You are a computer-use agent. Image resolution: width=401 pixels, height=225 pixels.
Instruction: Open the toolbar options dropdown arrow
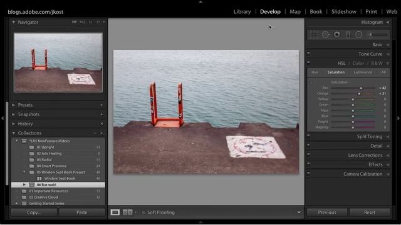click(x=299, y=212)
